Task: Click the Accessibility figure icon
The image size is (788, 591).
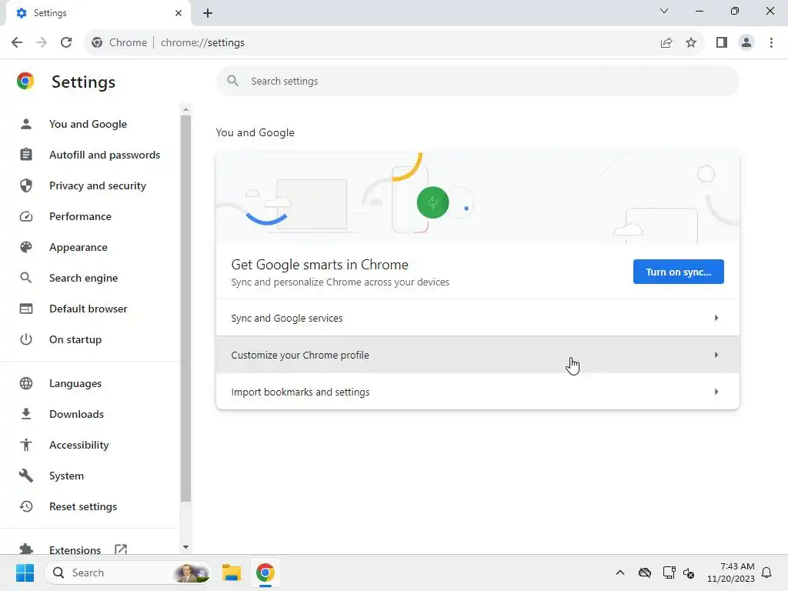Action: 26,445
